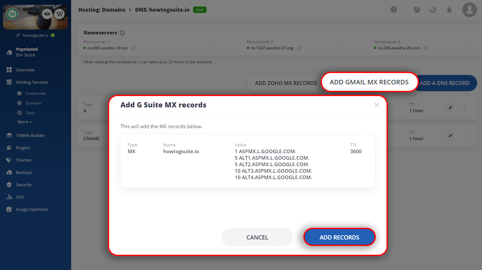Click CANCEL in the dialog
This screenshot has height=270, width=482.
point(257,237)
